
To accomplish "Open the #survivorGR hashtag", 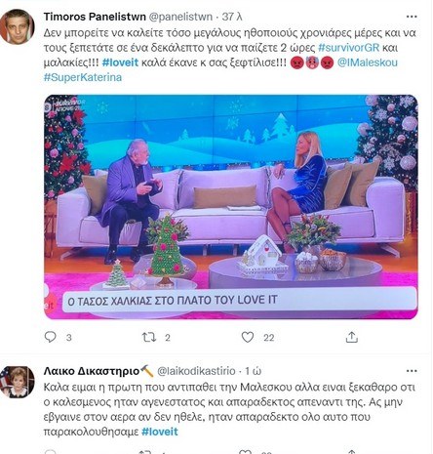I will pyautogui.click(x=348, y=48).
